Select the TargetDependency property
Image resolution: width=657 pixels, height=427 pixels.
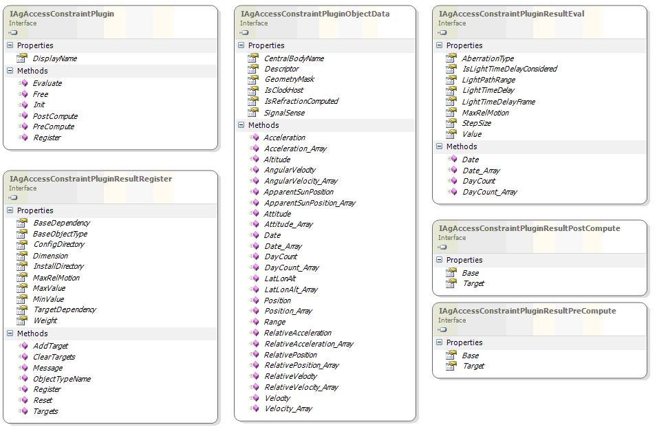(x=65, y=309)
